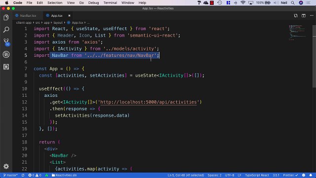316x178 pixels.
Task: Open the Manage gear settings menu
Action: (6, 166)
